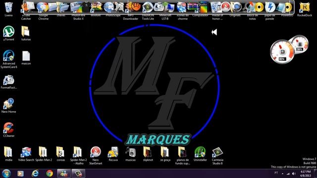Launch the CCleaner desktop shortcut

(x=9, y=130)
